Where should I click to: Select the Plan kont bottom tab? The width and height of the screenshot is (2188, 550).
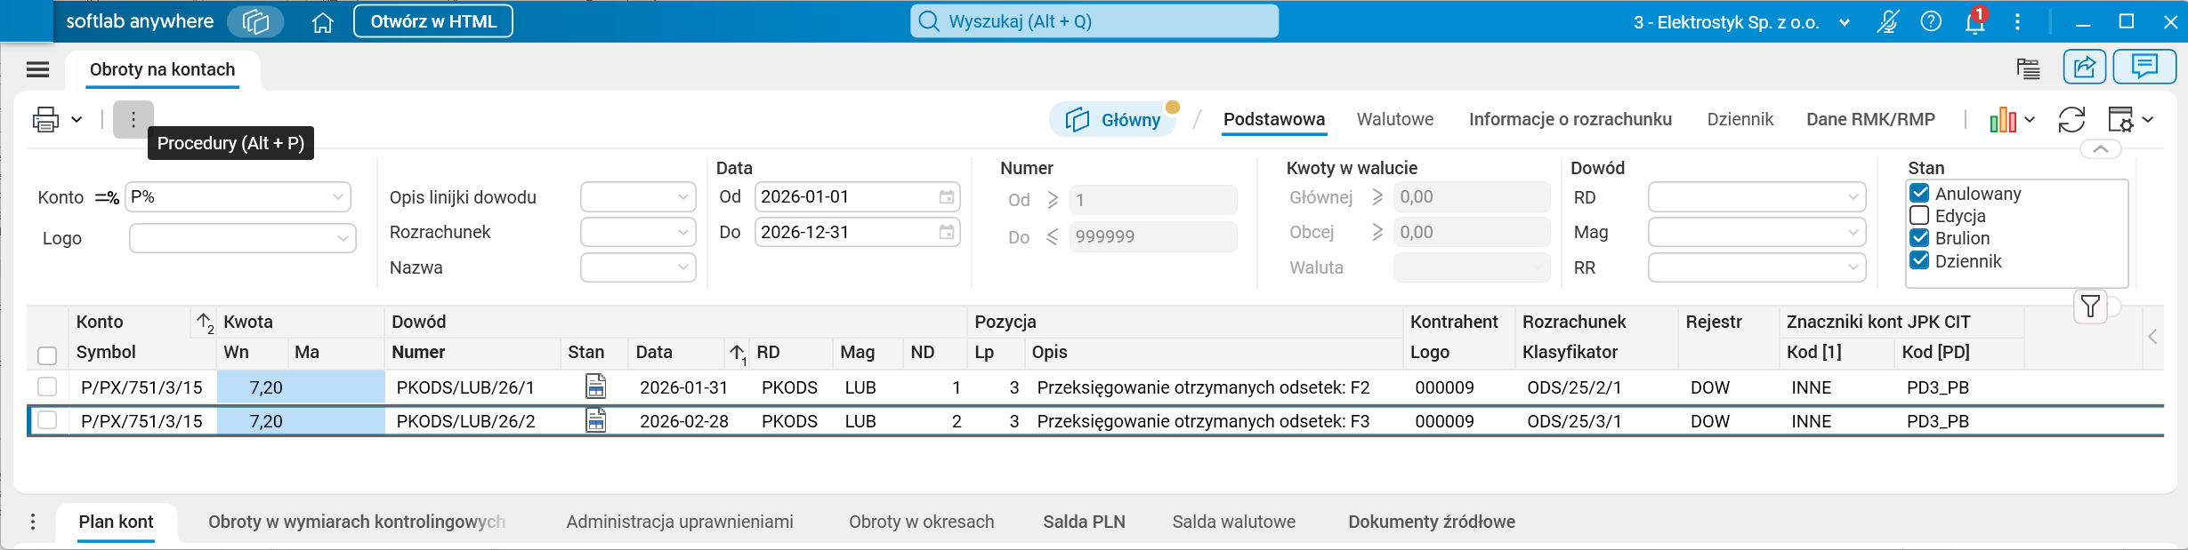coord(116,522)
